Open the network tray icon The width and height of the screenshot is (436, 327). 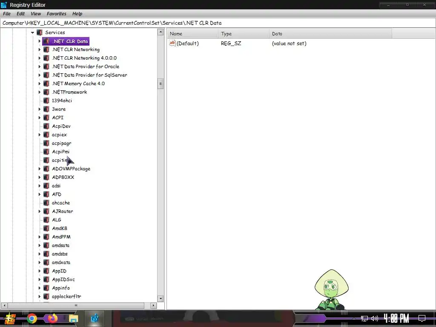tap(364, 318)
